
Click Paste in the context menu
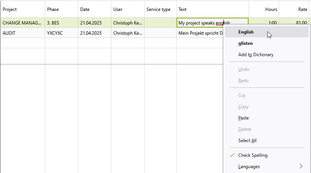[x=244, y=118]
